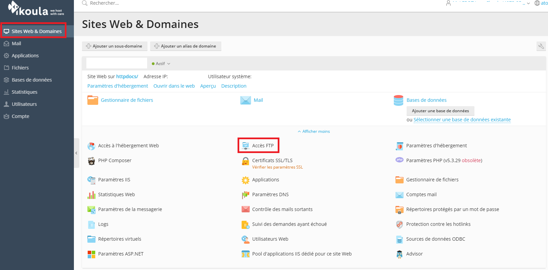Image resolution: width=548 pixels, height=270 pixels.
Task: Click the wrench settings icon
Action: click(x=541, y=46)
